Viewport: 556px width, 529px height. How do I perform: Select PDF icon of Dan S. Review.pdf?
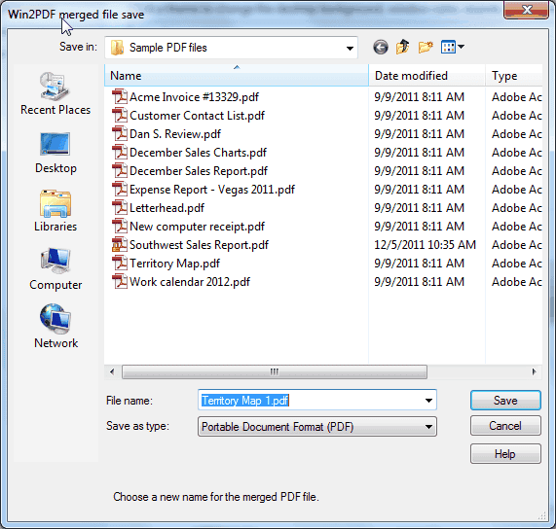[120, 134]
